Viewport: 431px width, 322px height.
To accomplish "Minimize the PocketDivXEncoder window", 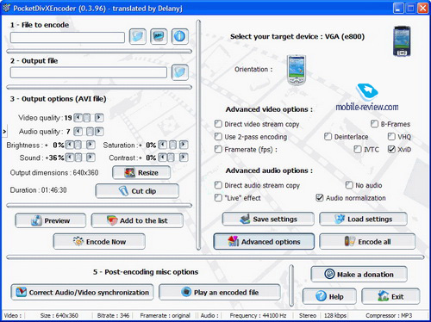I will point(398,8).
